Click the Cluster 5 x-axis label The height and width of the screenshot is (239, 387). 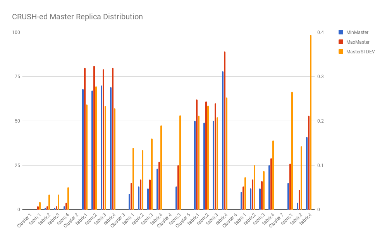pos(183,219)
